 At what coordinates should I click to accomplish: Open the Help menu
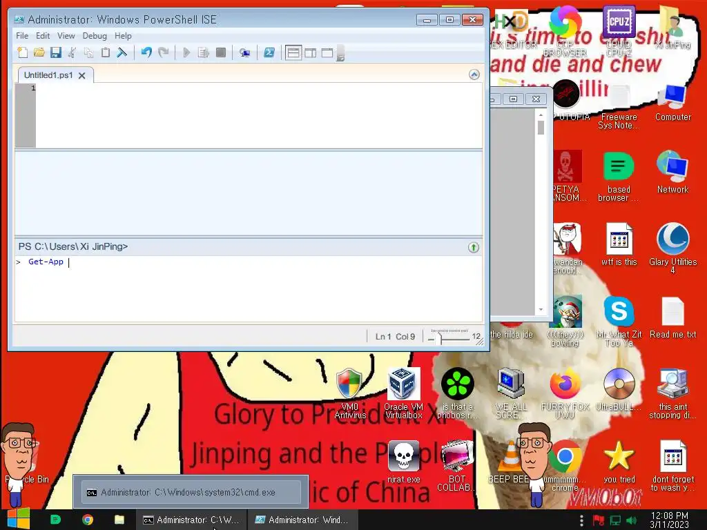[123, 36]
